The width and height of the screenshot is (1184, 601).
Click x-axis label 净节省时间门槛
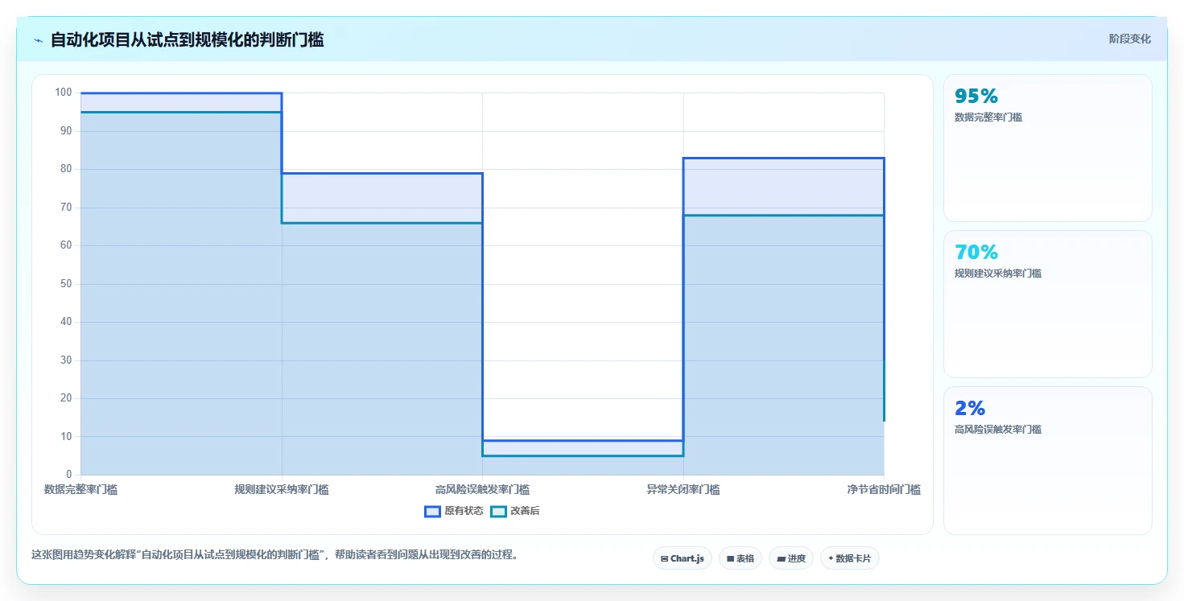pos(884,489)
